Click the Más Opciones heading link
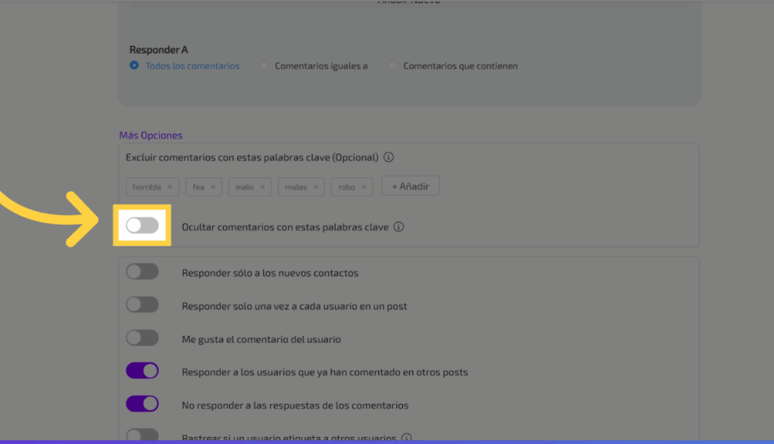 click(150, 135)
